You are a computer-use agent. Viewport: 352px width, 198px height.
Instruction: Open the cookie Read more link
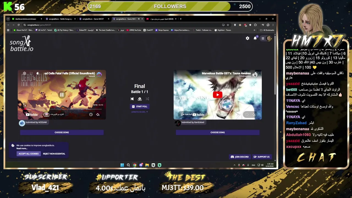click(22, 148)
